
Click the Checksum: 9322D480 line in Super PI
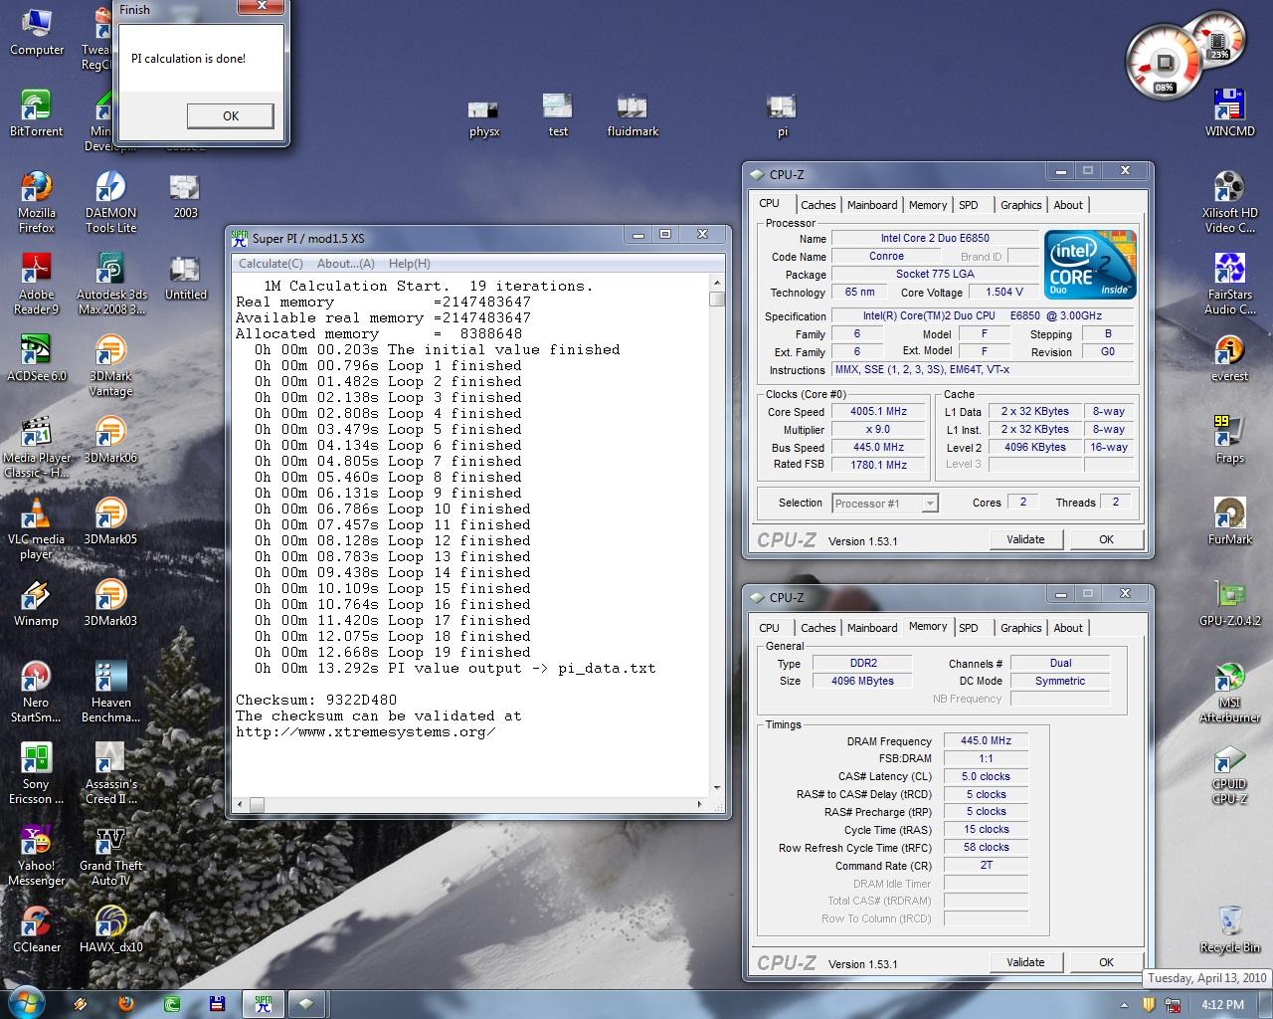(x=315, y=700)
